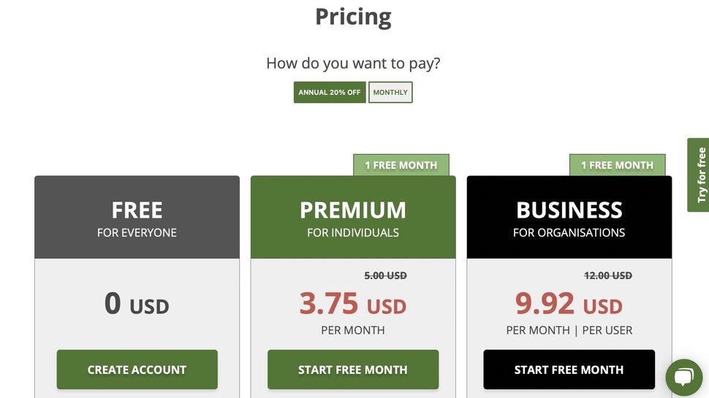The image size is (709, 398).
Task: Select the FREE plan header
Action: (x=137, y=218)
